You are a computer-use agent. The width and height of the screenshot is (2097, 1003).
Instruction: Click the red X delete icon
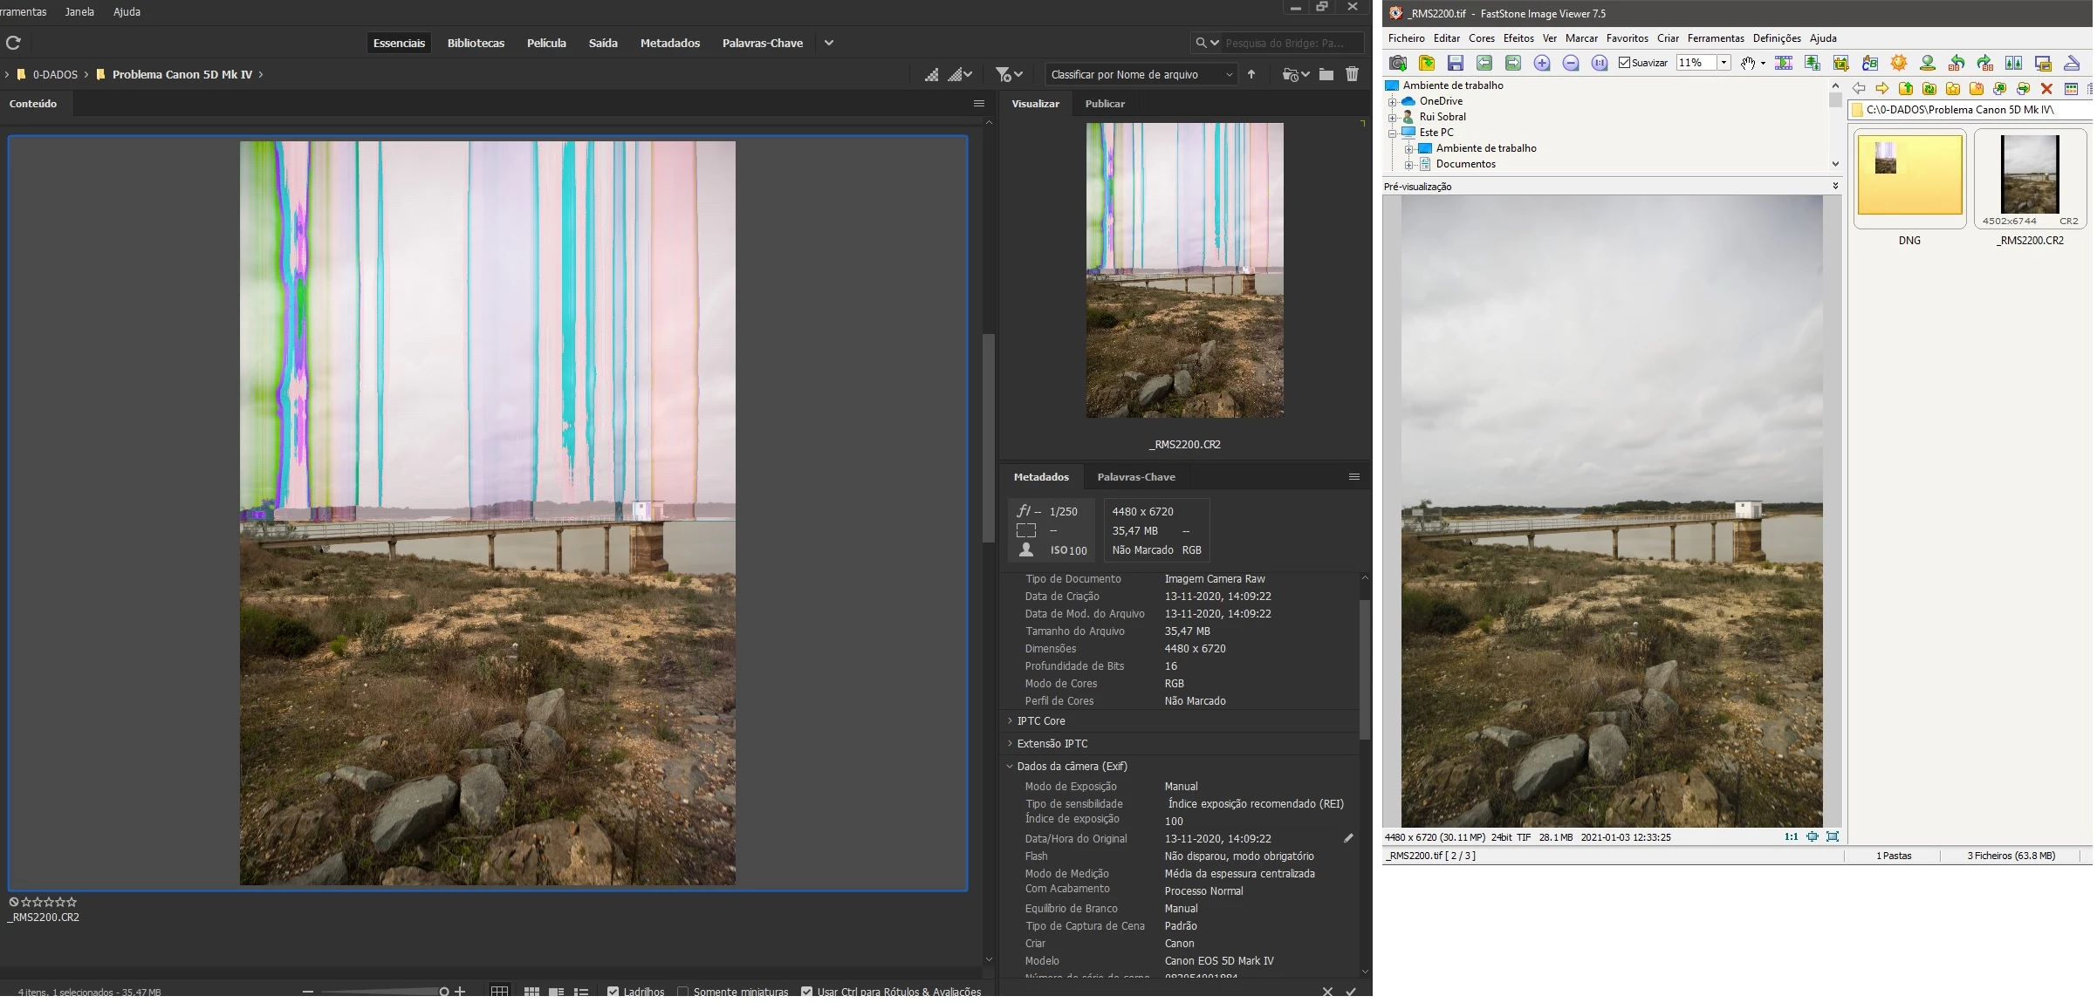point(2046,88)
